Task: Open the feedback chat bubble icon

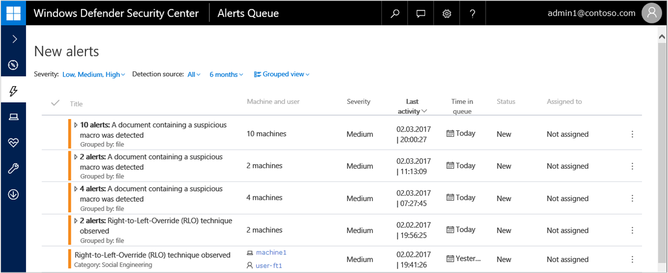Action: pyautogui.click(x=421, y=13)
